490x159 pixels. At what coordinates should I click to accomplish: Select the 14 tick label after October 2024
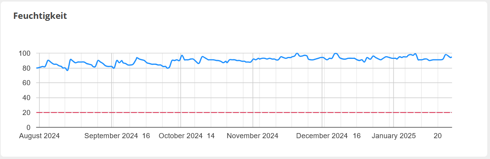pos(211,136)
